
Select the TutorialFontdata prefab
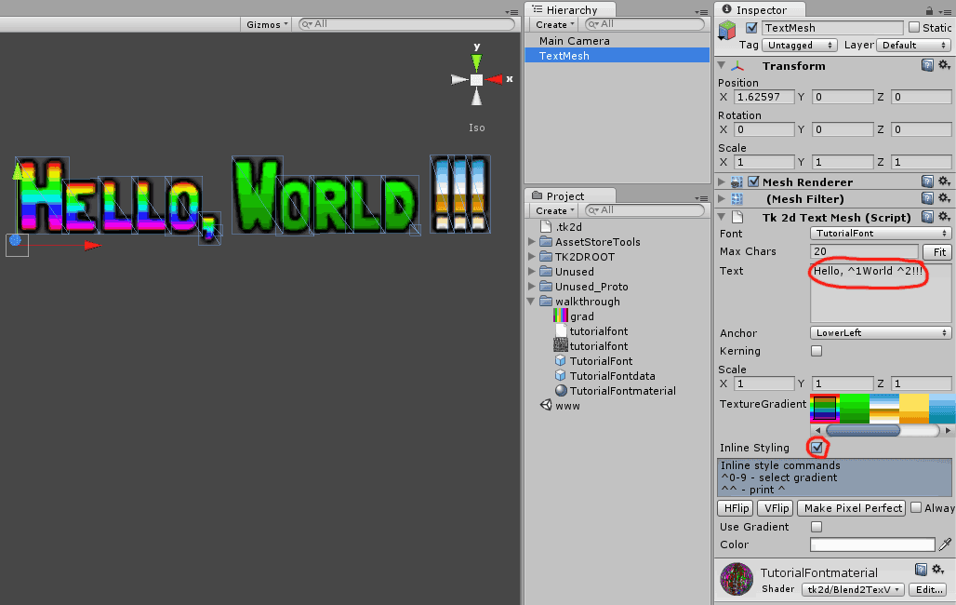(x=612, y=375)
